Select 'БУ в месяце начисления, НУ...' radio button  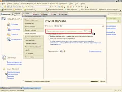49,36
